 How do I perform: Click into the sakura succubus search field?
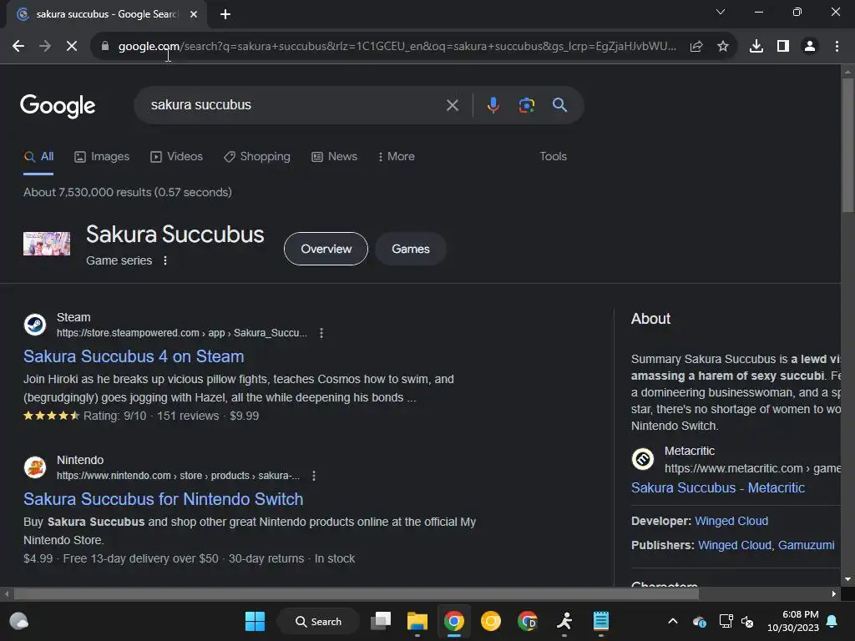(x=295, y=105)
